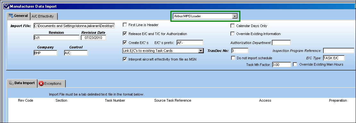The image size is (356, 123).
Task: Enable Calendar Days Only checkbox
Action: (x=233, y=26)
